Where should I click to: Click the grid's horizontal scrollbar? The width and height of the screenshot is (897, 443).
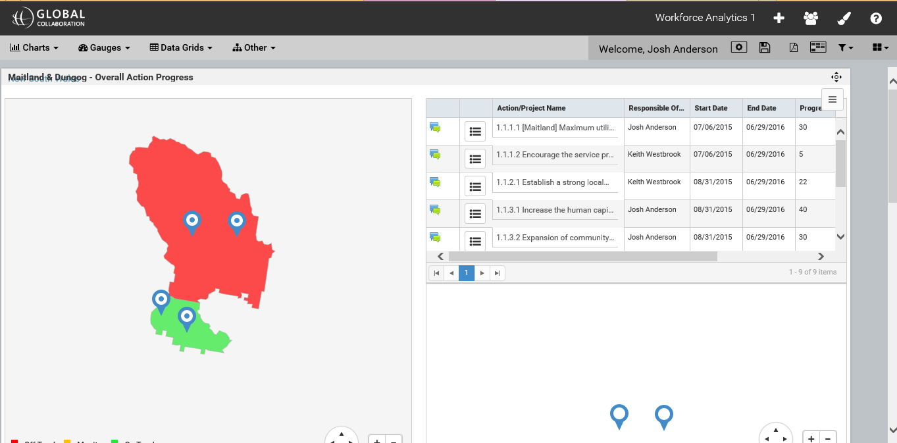point(582,257)
